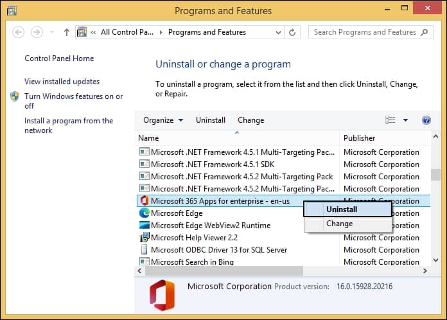
Task: Sort by the Publisher column header
Action: point(385,138)
